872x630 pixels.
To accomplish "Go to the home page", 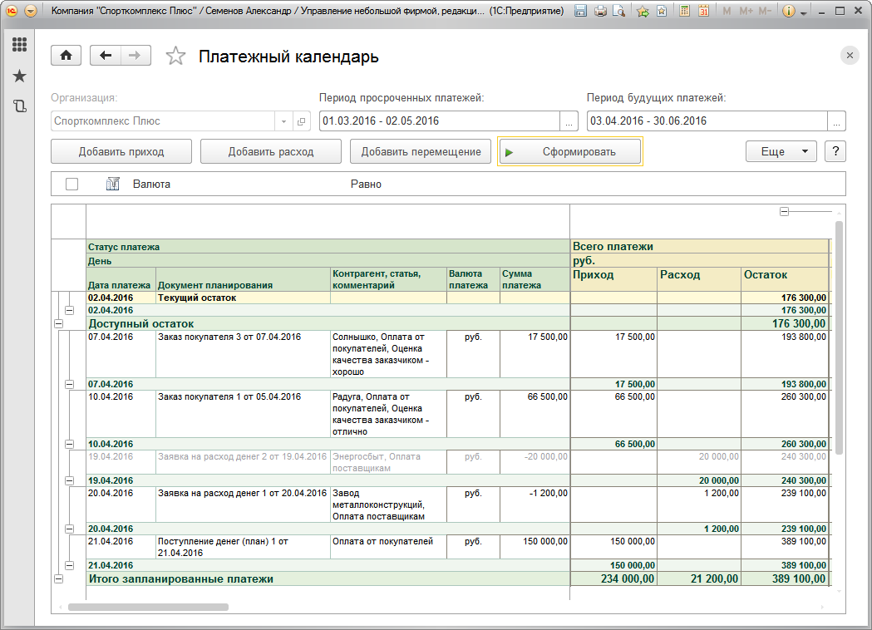I will [x=67, y=56].
